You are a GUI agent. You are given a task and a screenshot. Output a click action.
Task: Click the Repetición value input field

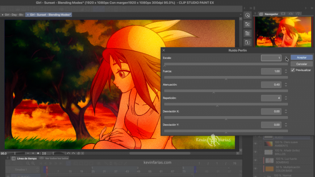(x=271, y=98)
